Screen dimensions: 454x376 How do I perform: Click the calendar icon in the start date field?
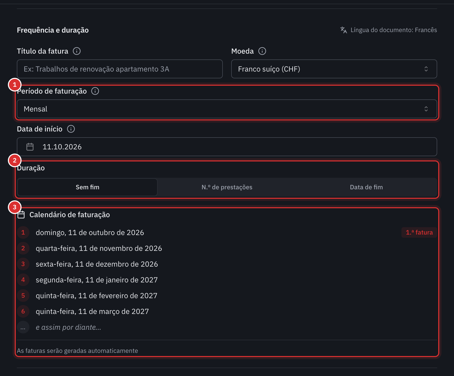pyautogui.click(x=30, y=147)
